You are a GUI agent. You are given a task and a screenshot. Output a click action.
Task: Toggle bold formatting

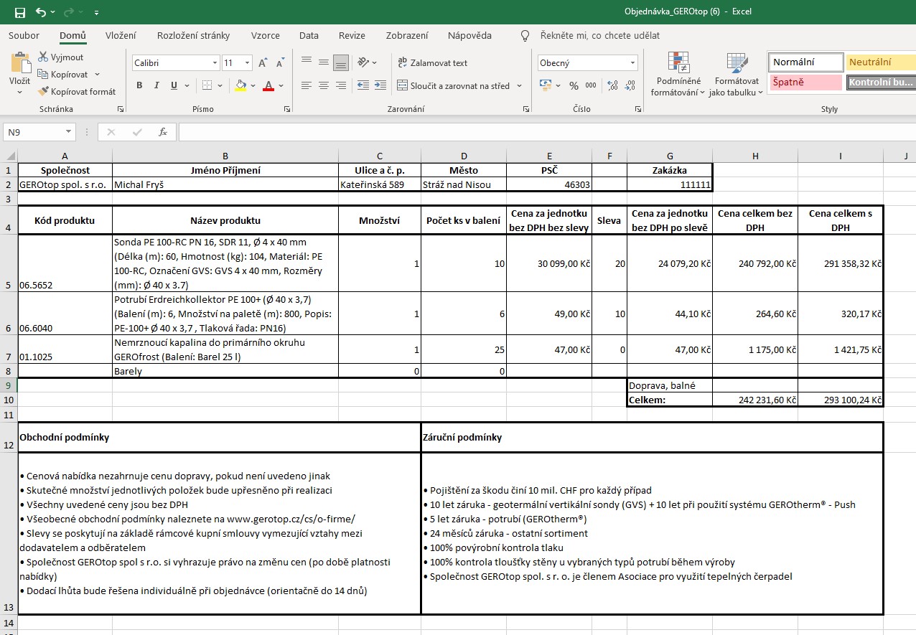[139, 85]
